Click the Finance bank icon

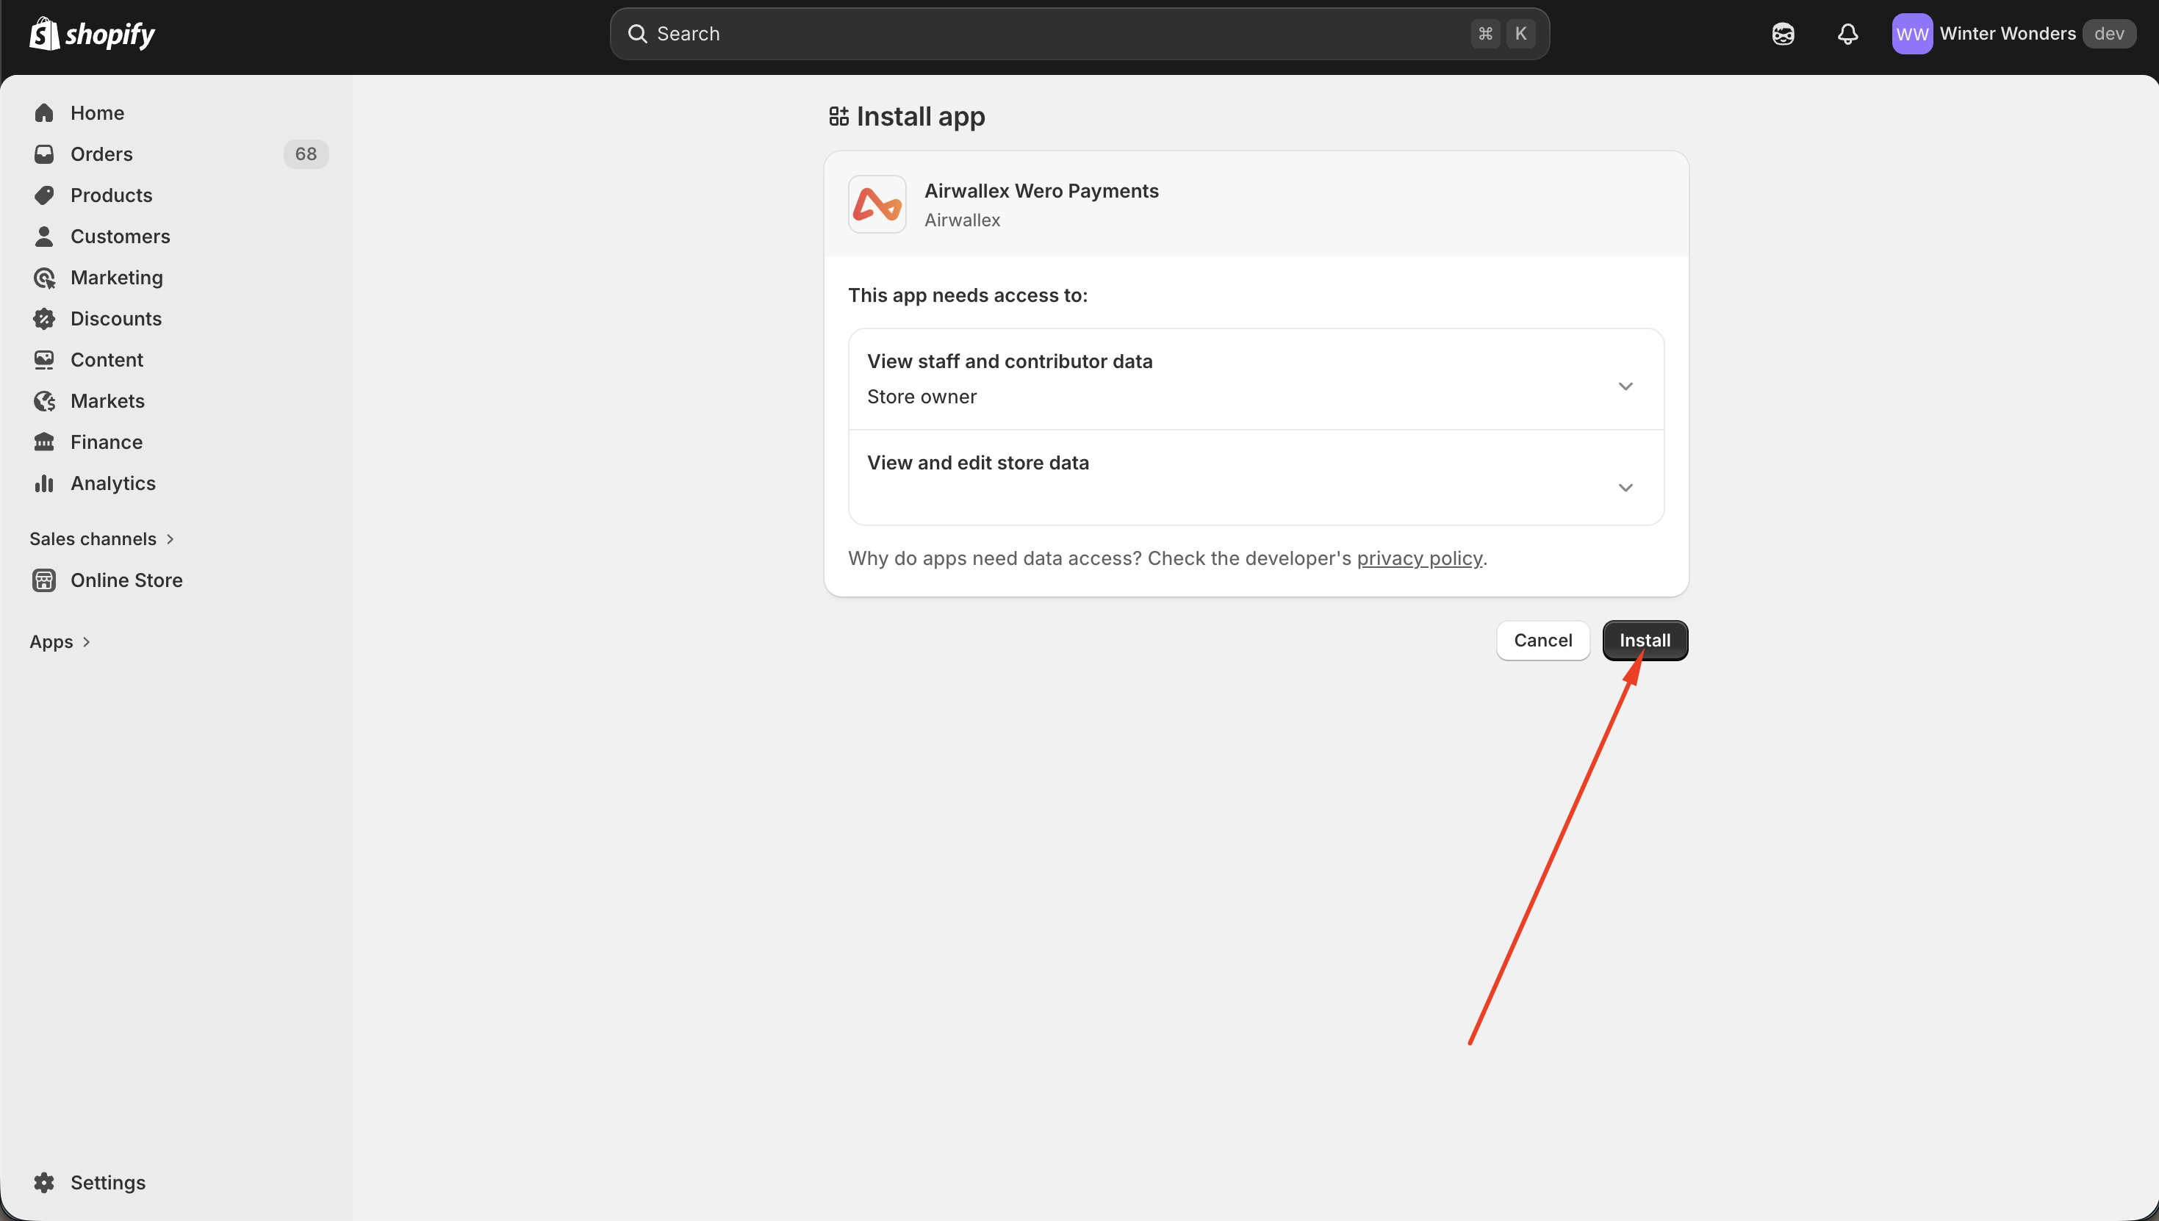[44, 441]
